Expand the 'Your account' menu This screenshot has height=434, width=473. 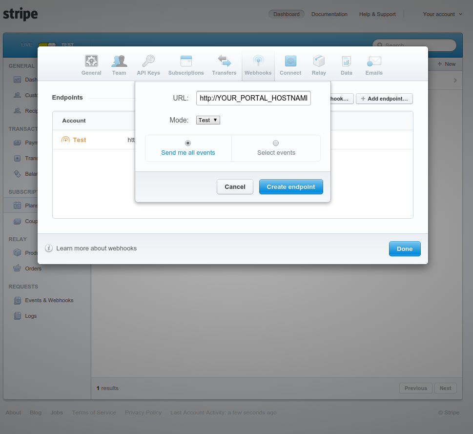point(442,14)
